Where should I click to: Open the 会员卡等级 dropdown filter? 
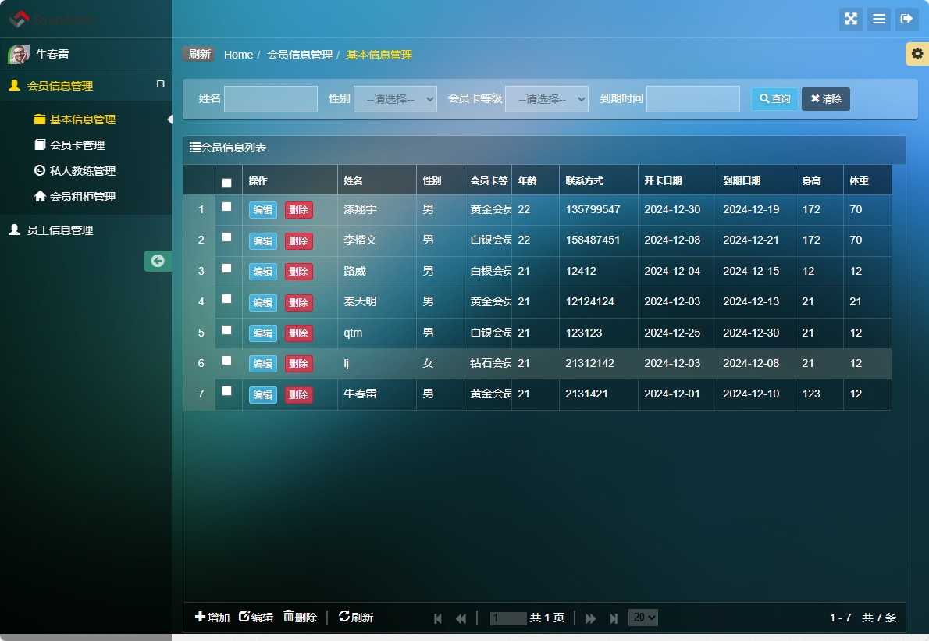coord(546,99)
